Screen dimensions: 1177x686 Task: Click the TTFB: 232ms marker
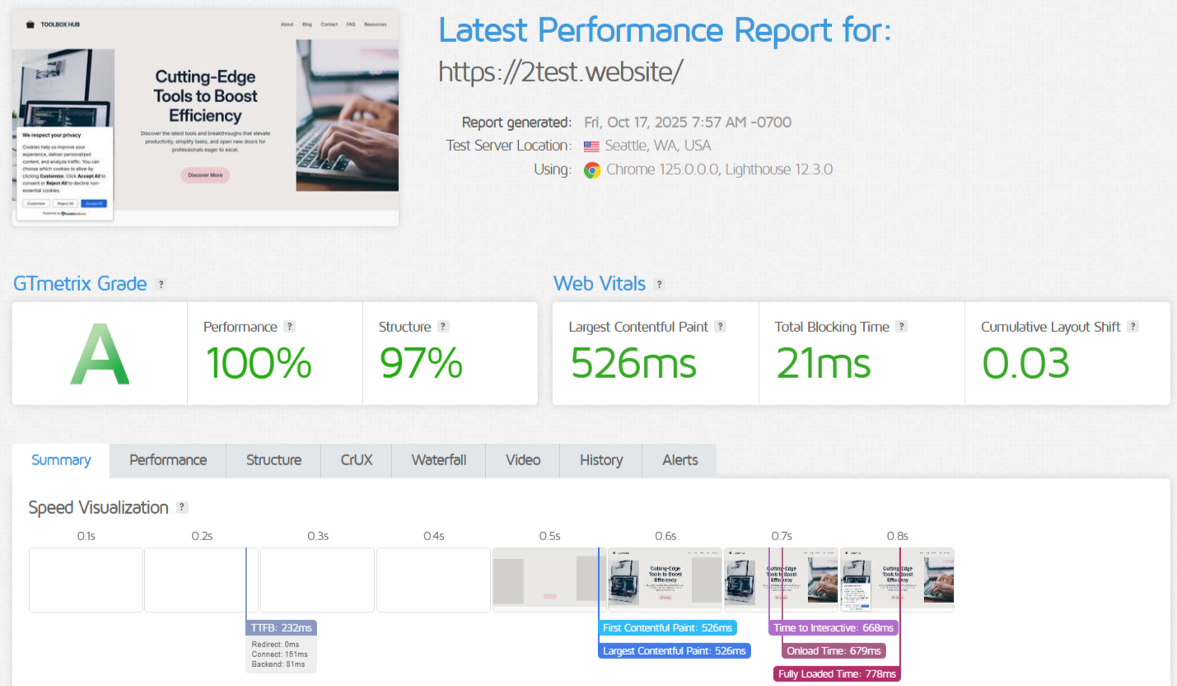281,628
